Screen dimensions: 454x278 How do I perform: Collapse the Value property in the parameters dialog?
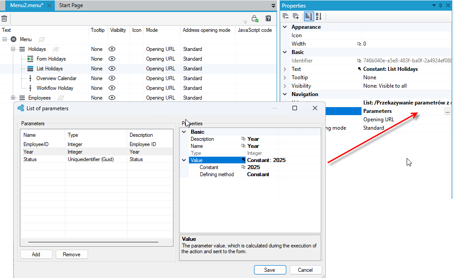[x=184, y=160]
